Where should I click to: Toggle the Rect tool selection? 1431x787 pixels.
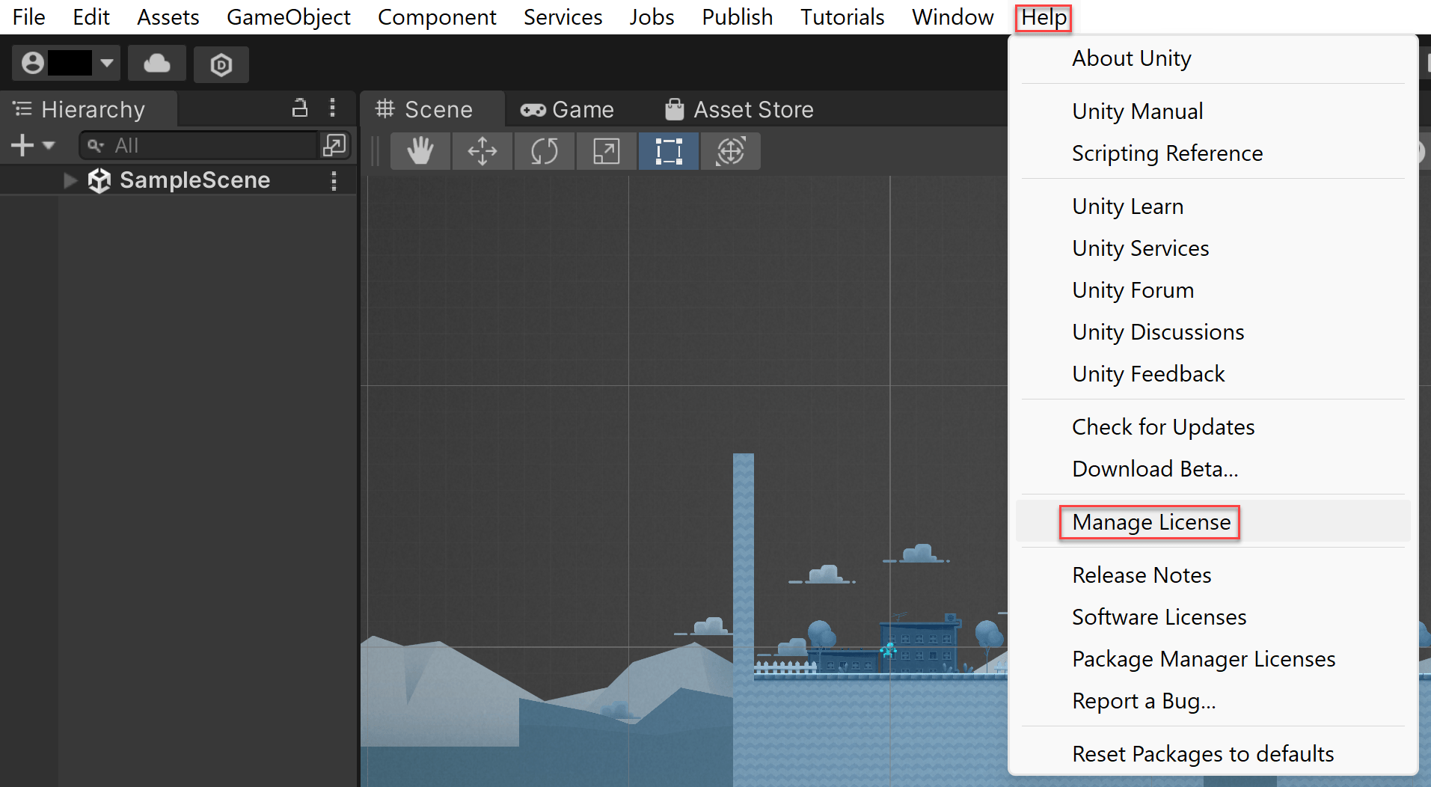(x=668, y=150)
